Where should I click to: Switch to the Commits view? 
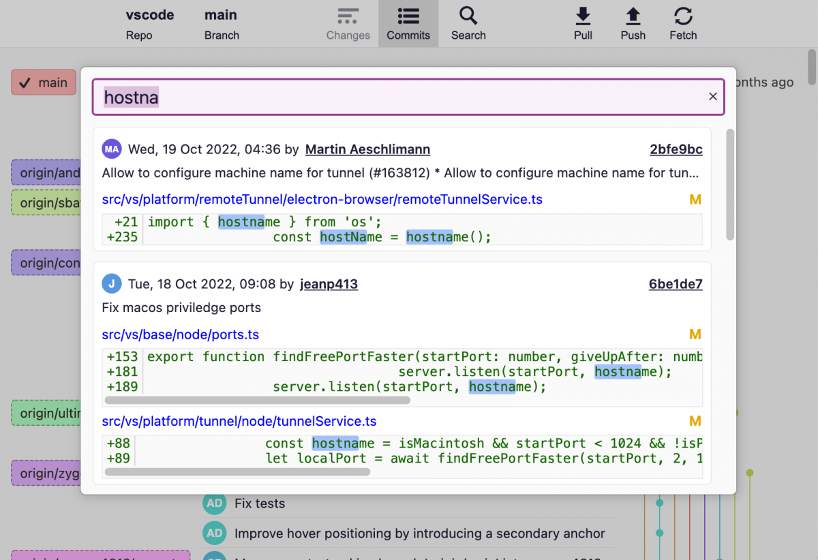click(x=408, y=16)
